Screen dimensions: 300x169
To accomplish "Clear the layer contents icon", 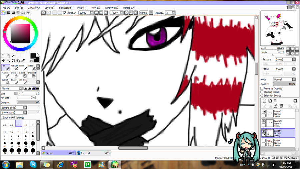I will tap(276, 106).
